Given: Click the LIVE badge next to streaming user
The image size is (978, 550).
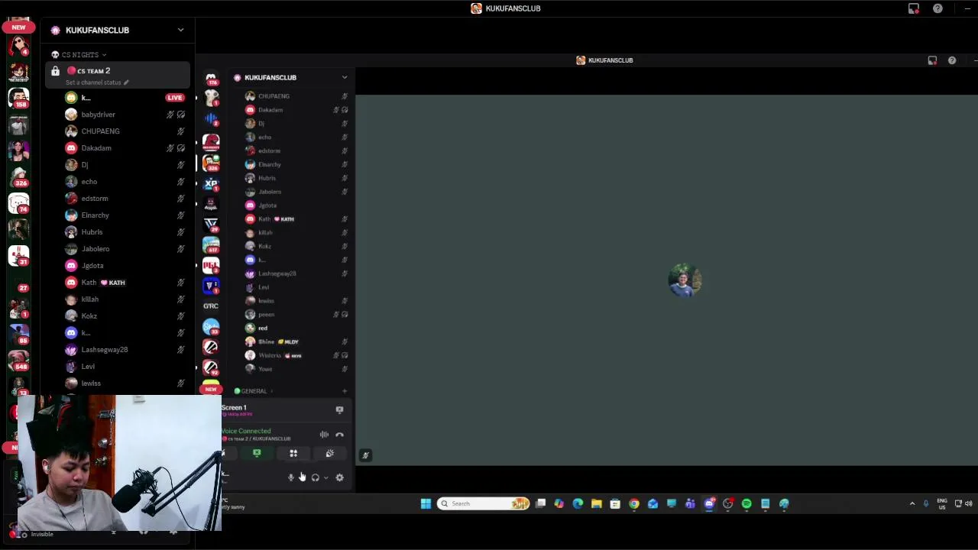Looking at the screenshot, I should coord(175,98).
